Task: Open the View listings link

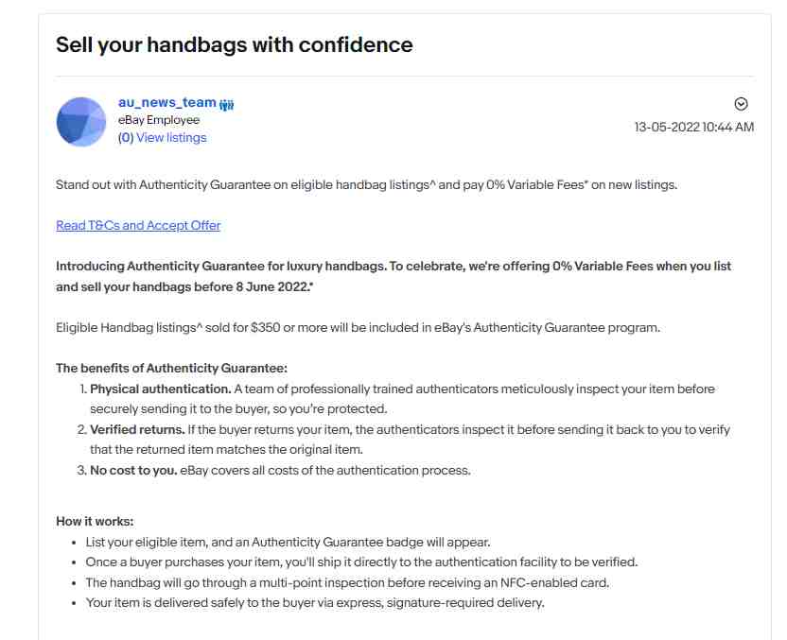Action: [x=171, y=137]
